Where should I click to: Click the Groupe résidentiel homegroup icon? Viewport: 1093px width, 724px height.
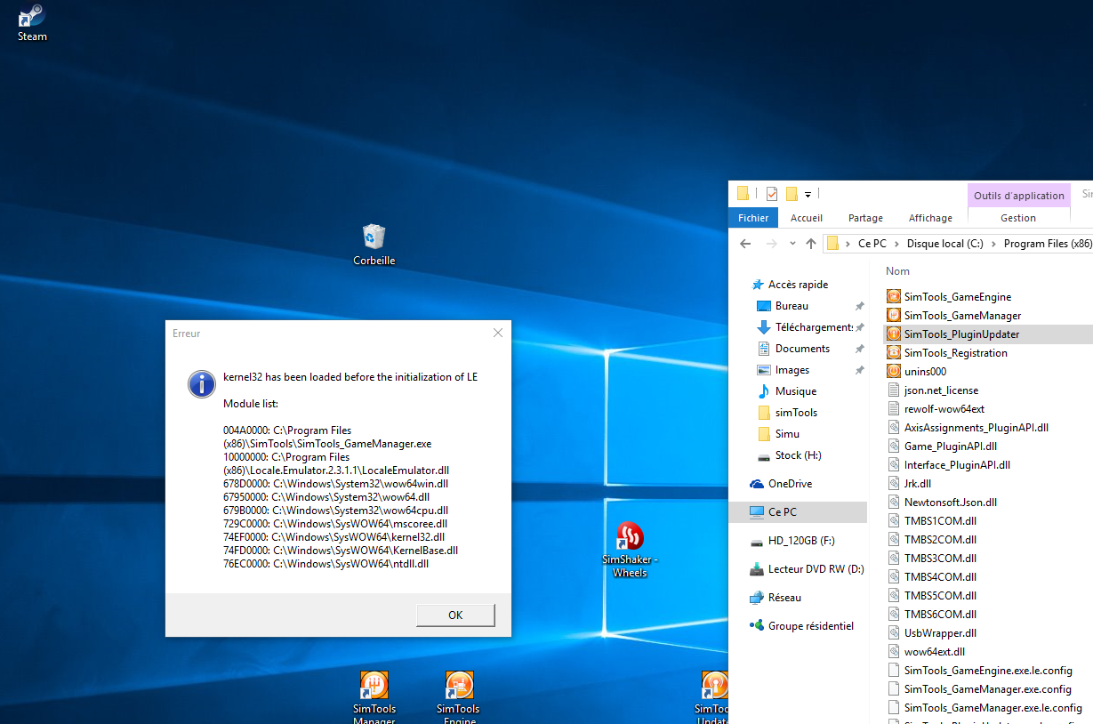(757, 626)
